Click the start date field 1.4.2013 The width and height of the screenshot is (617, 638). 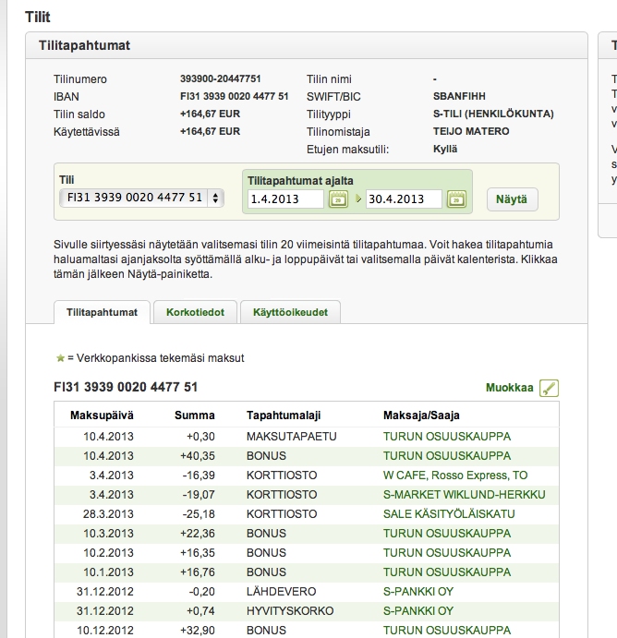[x=285, y=199]
